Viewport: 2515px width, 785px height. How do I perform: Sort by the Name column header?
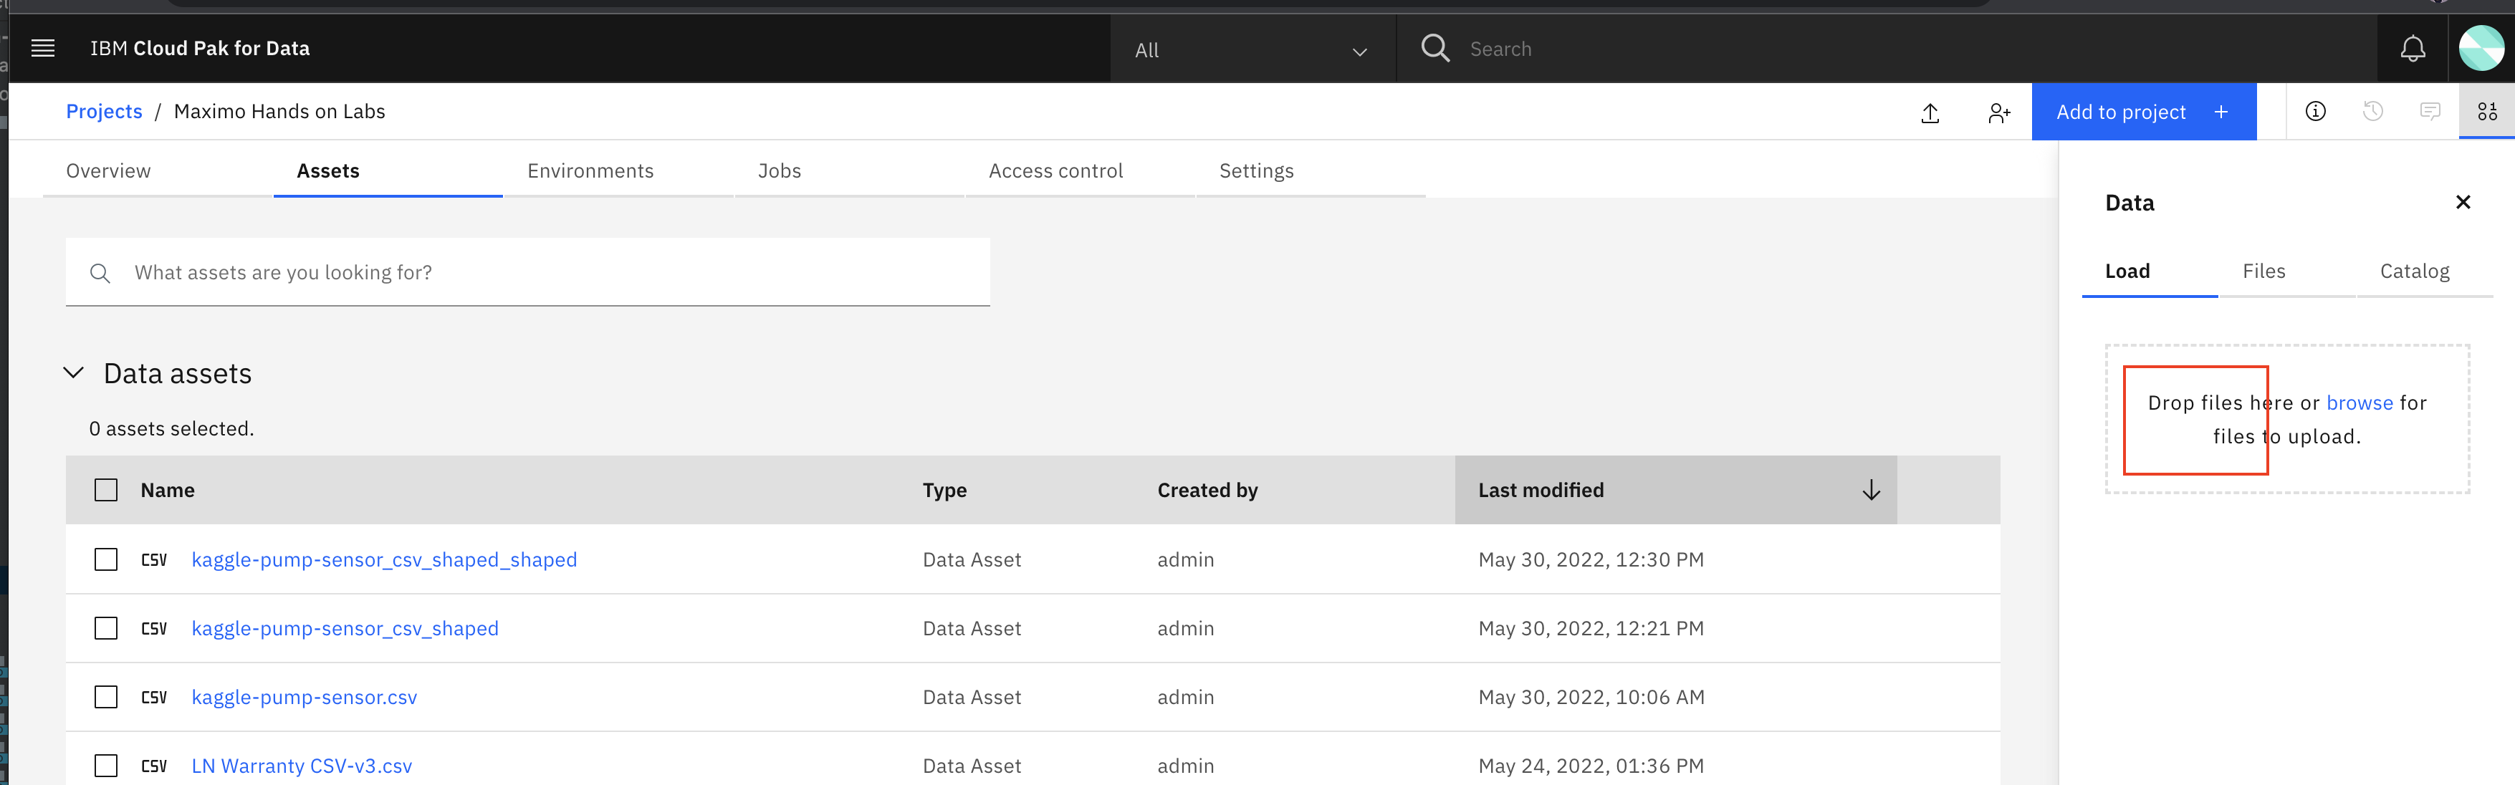tap(167, 490)
